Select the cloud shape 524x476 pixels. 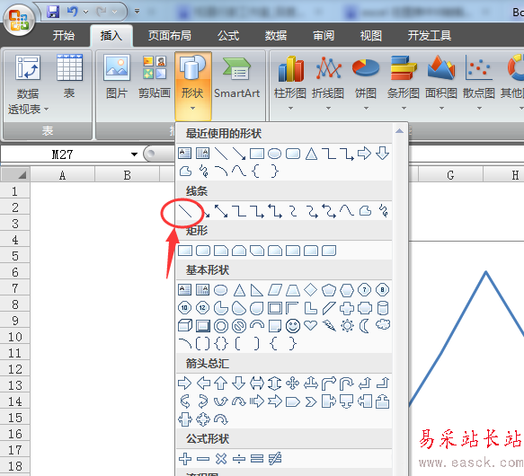(383, 324)
